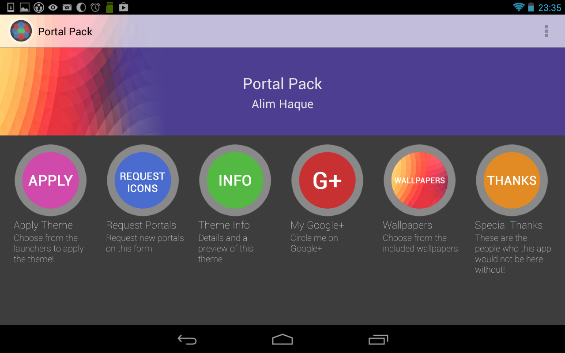Tap the 23:35 clock in status bar
Image resolution: width=565 pixels, height=353 pixels.
[x=550, y=8]
